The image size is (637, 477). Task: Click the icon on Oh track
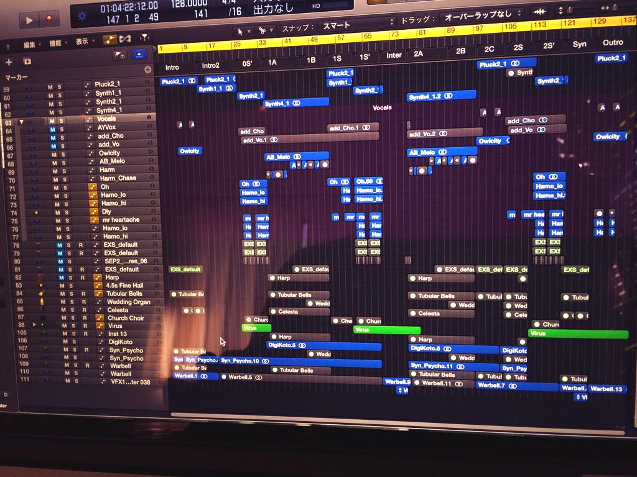93,187
